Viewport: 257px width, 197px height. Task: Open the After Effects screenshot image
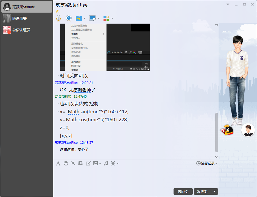(105, 47)
